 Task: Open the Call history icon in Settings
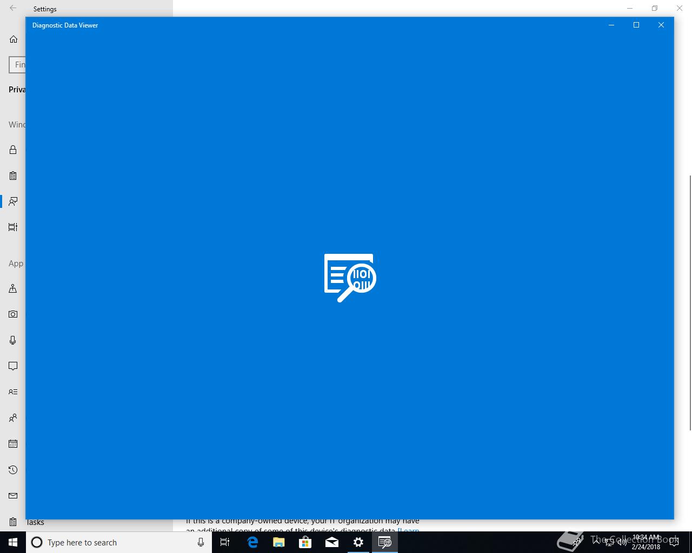pyautogui.click(x=13, y=470)
